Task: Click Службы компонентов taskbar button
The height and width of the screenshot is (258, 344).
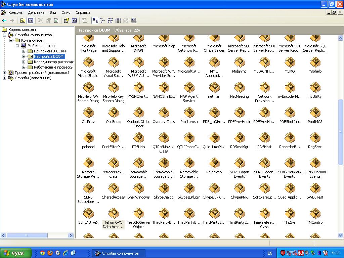Action: (x=120, y=253)
